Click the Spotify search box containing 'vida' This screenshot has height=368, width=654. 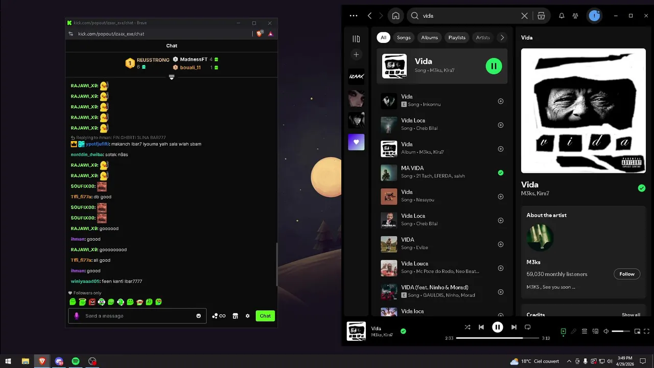(x=470, y=16)
